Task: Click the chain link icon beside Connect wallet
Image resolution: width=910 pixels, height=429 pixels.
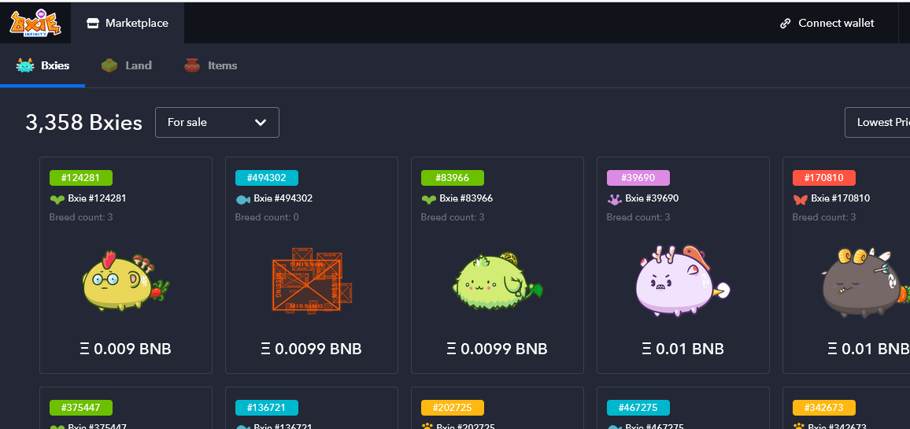Action: [785, 23]
